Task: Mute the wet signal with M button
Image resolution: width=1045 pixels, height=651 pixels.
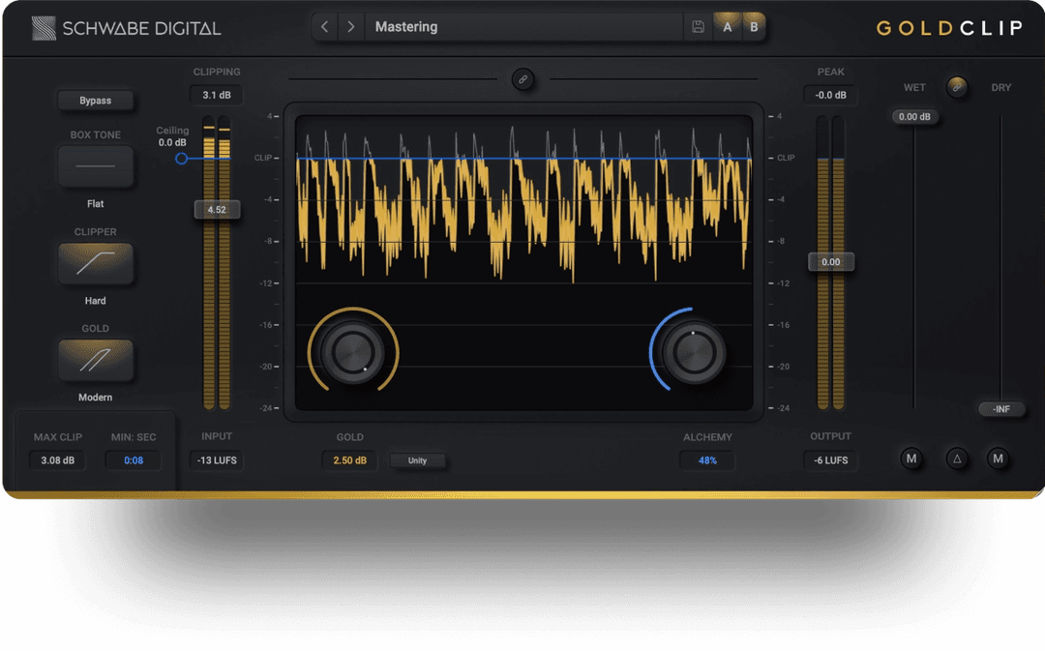Action: (911, 459)
